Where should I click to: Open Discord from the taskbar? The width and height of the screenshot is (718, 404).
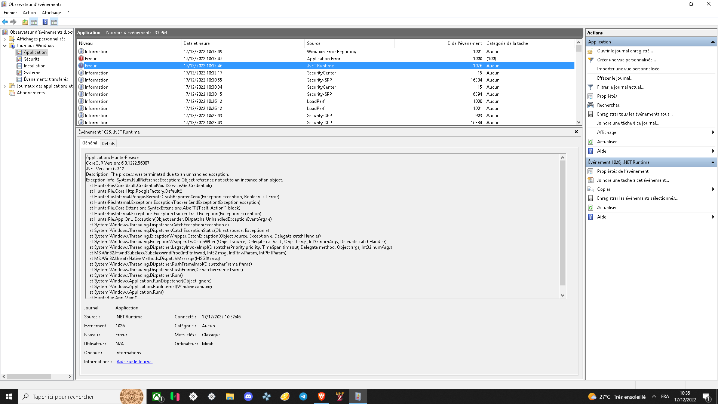248,397
